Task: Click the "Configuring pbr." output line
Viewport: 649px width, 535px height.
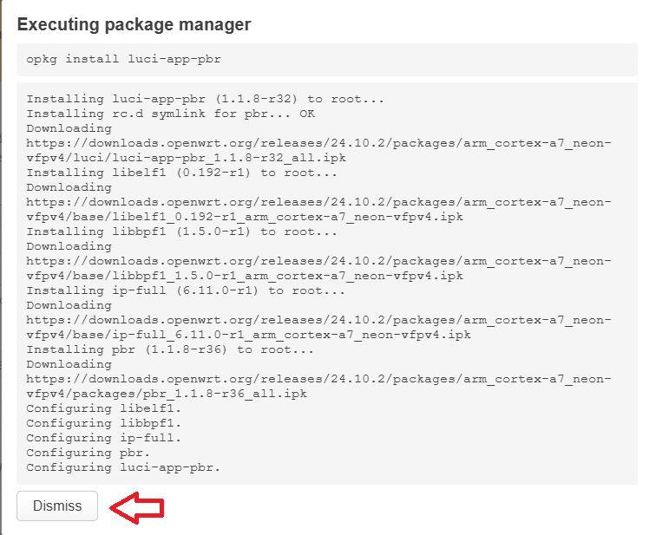Action: 88,453
